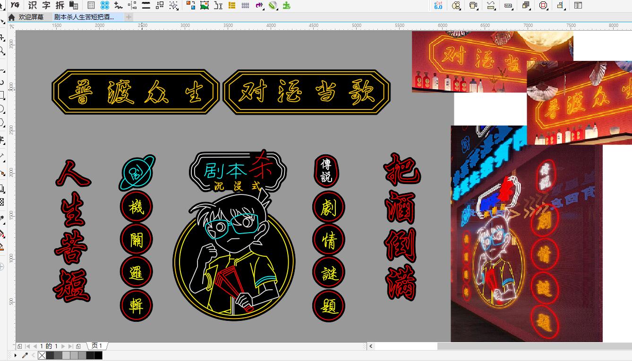Open the overlapping boxes tool flyout
This screenshot has height=361, width=632.
(473, 5)
